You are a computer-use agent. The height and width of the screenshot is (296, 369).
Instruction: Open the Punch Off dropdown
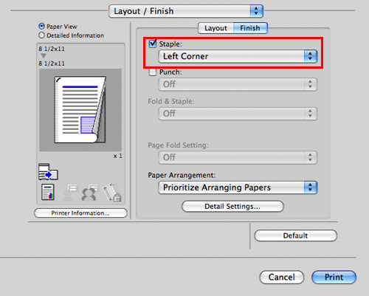[x=238, y=84]
